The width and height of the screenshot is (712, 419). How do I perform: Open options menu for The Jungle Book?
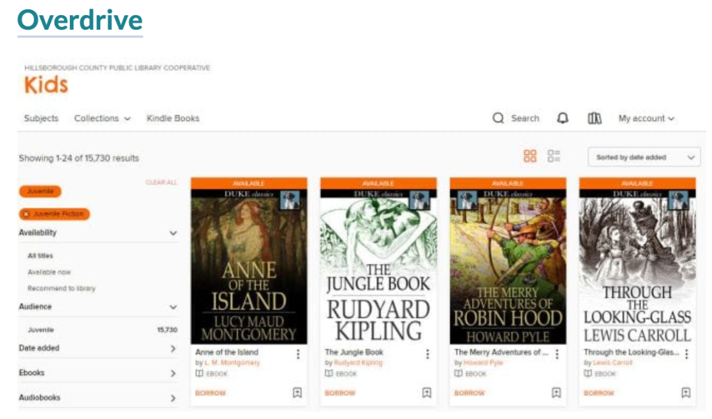click(427, 354)
